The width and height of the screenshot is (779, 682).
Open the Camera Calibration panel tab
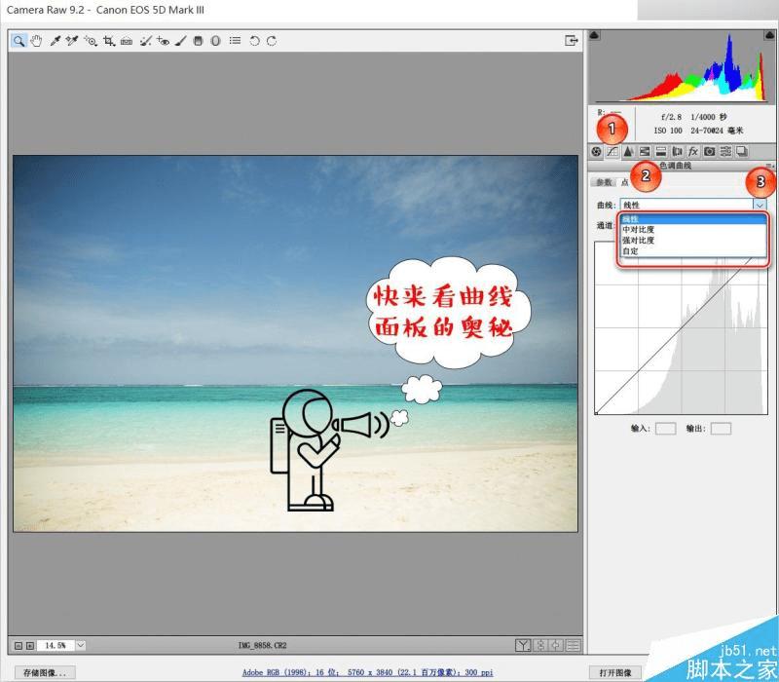(710, 152)
